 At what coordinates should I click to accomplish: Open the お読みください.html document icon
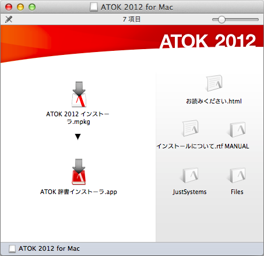(214, 83)
